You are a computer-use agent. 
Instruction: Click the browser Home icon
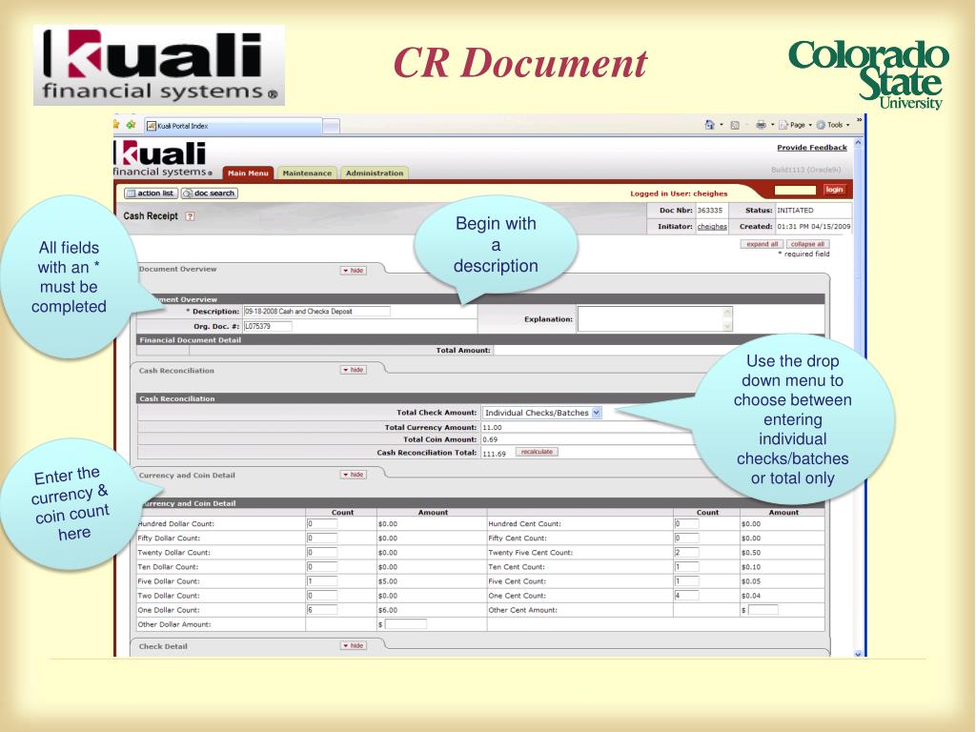point(709,125)
